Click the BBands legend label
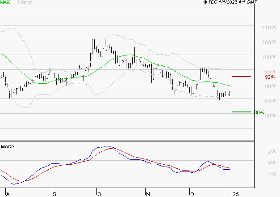 point(25,2)
